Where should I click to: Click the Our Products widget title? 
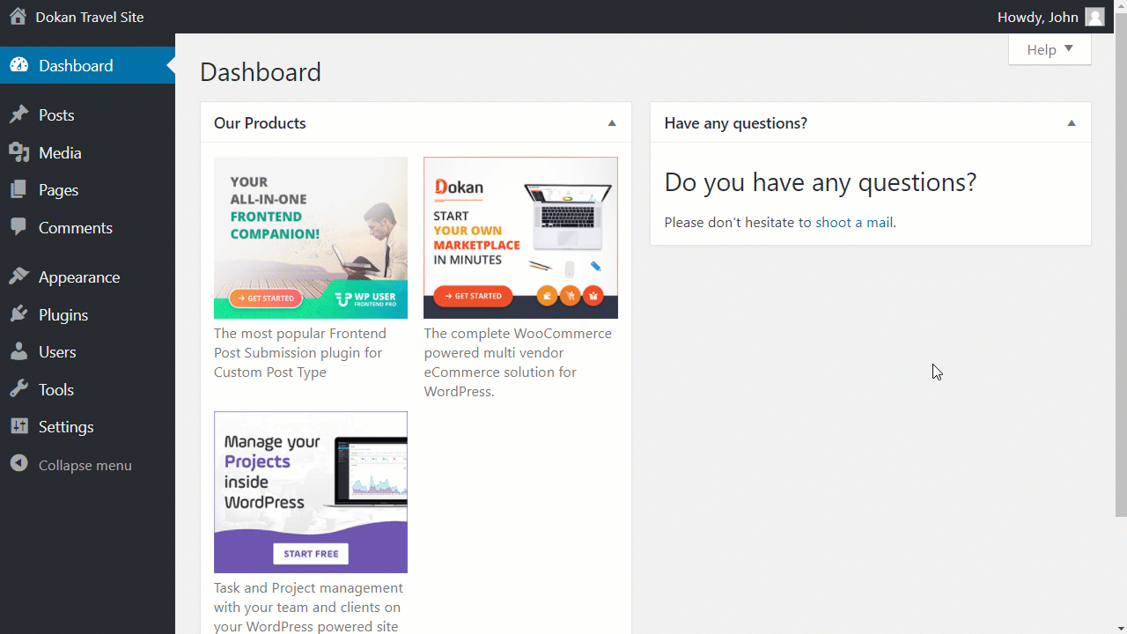(260, 123)
